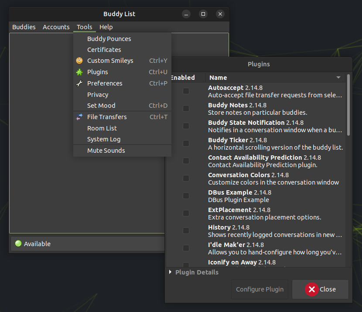362x312 pixels.
Task: Click the File Transfers arrows icon
Action: click(79, 117)
